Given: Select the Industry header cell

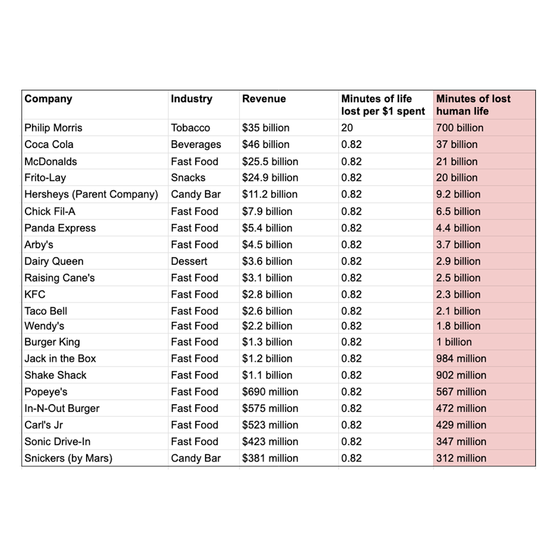Looking at the screenshot, I should point(203,105).
